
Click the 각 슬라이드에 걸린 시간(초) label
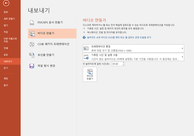pyautogui.click(x=96, y=64)
